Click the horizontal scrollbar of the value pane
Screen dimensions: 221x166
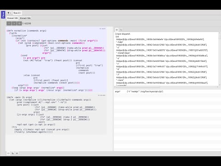pyautogui.click(x=167, y=87)
